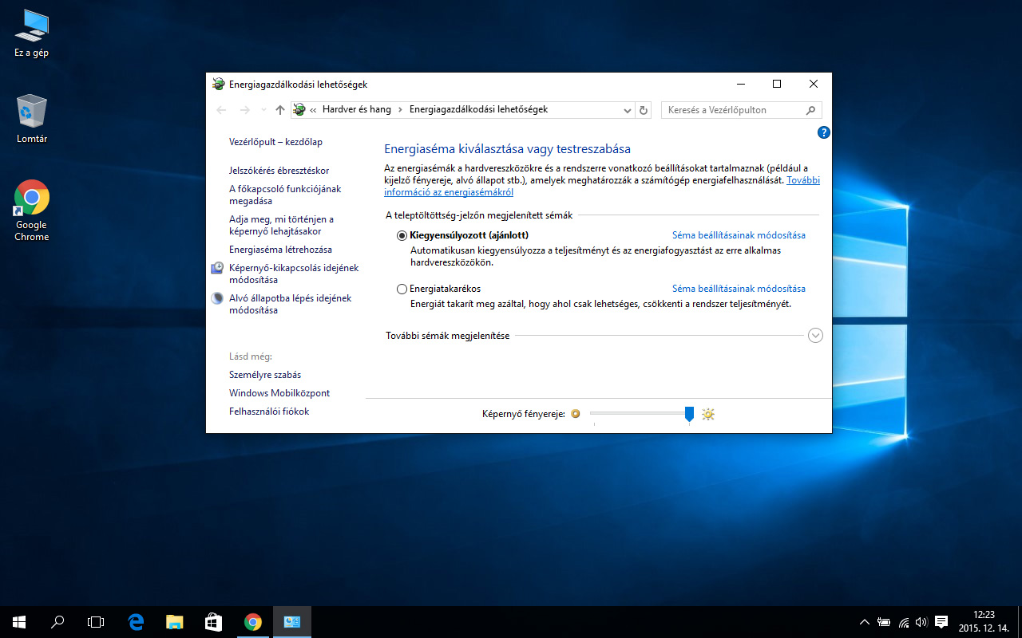Click Séma beállításainak módosítása for Energiatakarékos
Screen dimensions: 1022x638
[x=739, y=289]
